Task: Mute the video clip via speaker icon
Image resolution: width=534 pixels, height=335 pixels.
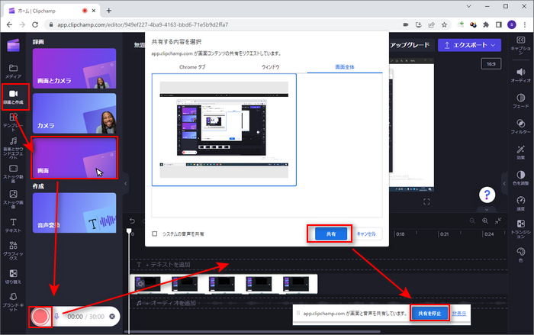Action: (140, 284)
